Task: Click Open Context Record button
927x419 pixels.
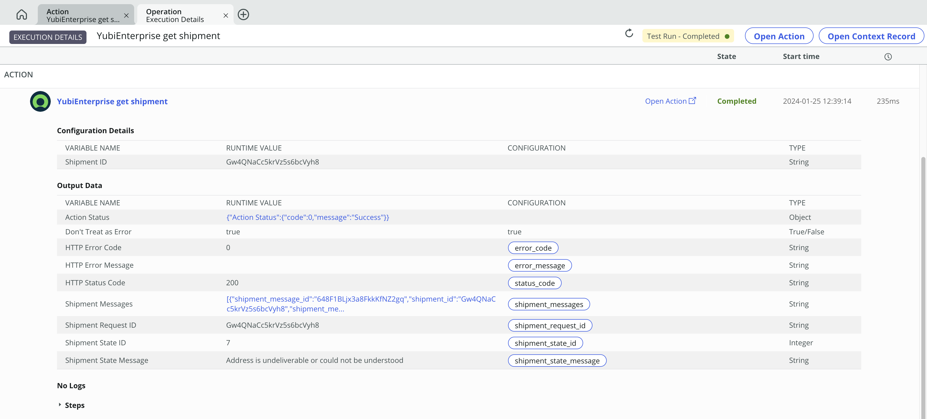Action: coord(871,35)
